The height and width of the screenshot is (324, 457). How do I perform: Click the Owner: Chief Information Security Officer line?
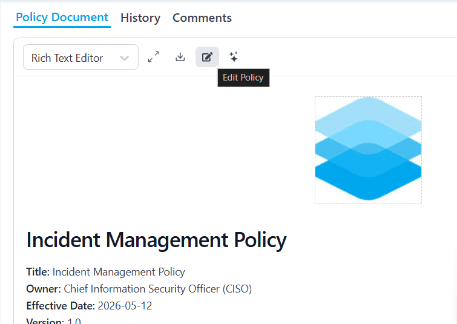pos(139,289)
